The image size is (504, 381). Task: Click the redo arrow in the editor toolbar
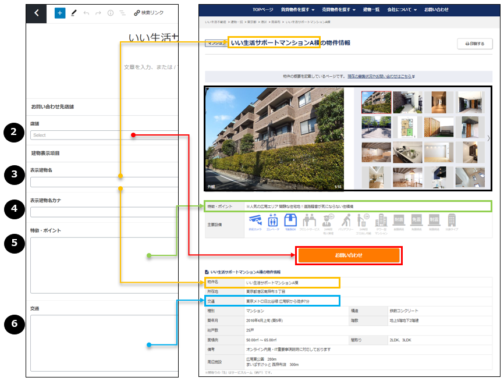coord(98,13)
